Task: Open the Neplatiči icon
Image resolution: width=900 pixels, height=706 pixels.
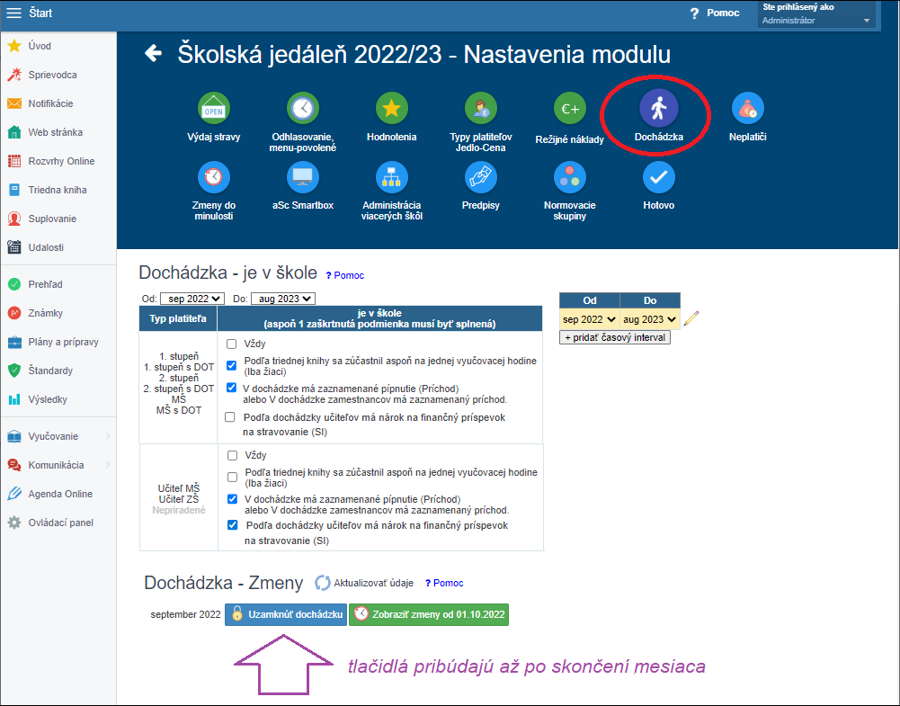Action: [747, 109]
